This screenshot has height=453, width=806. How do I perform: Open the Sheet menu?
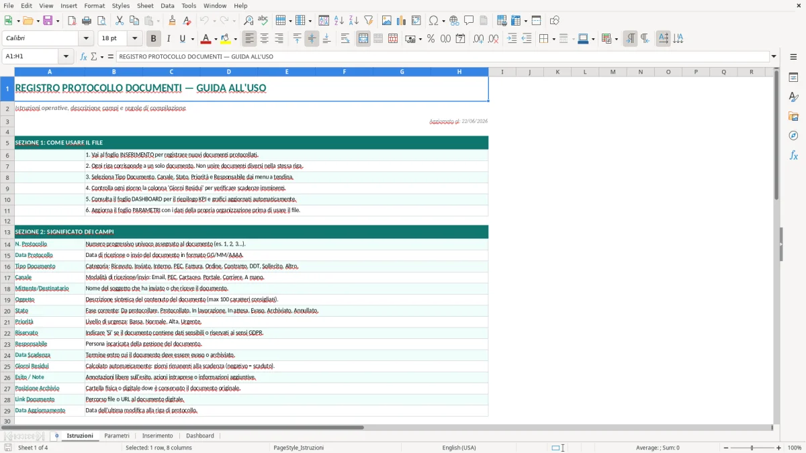[145, 5]
